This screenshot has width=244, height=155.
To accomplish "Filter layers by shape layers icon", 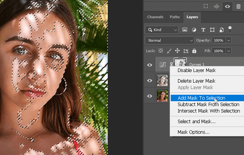I will click(x=212, y=30).
